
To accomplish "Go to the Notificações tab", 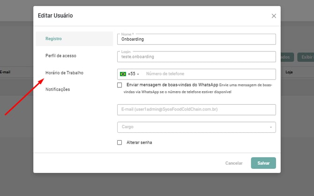I will [x=58, y=89].
